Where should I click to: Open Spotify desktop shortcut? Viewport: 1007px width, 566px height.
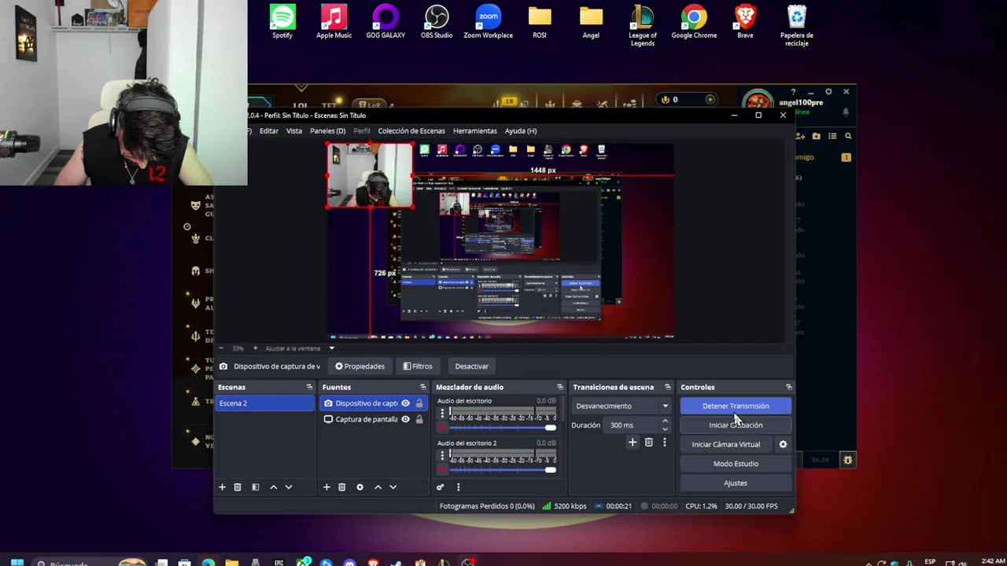(x=282, y=22)
